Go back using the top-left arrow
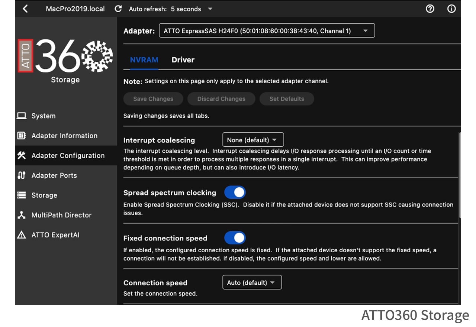Image resolution: width=476 pixels, height=327 pixels. coord(25,9)
